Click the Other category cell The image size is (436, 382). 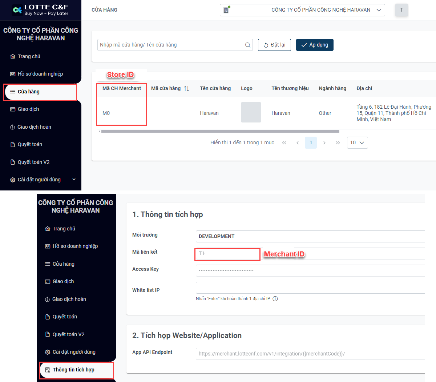click(x=325, y=113)
